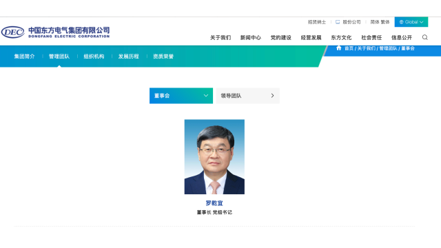Click the 中国东方电气集团有限公司 title text

click(69, 30)
